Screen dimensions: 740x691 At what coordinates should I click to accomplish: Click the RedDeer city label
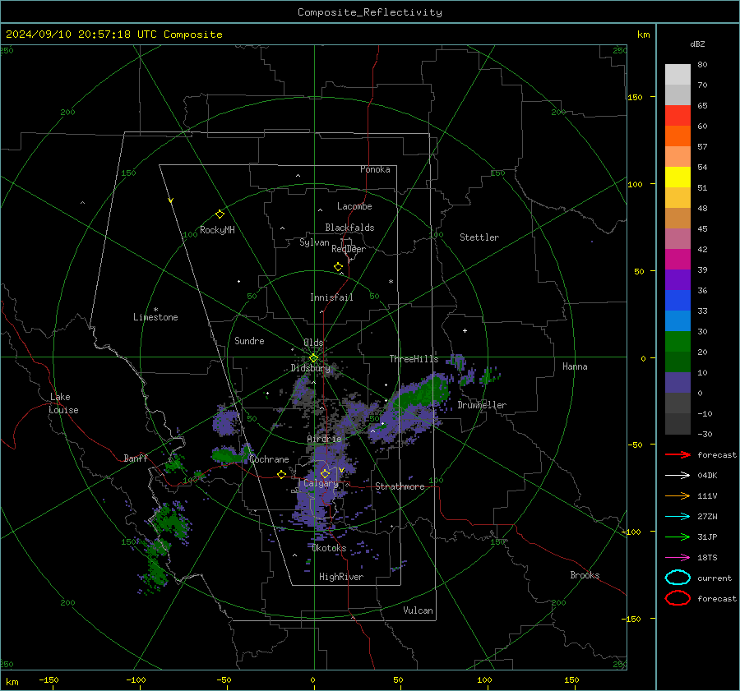(x=349, y=249)
